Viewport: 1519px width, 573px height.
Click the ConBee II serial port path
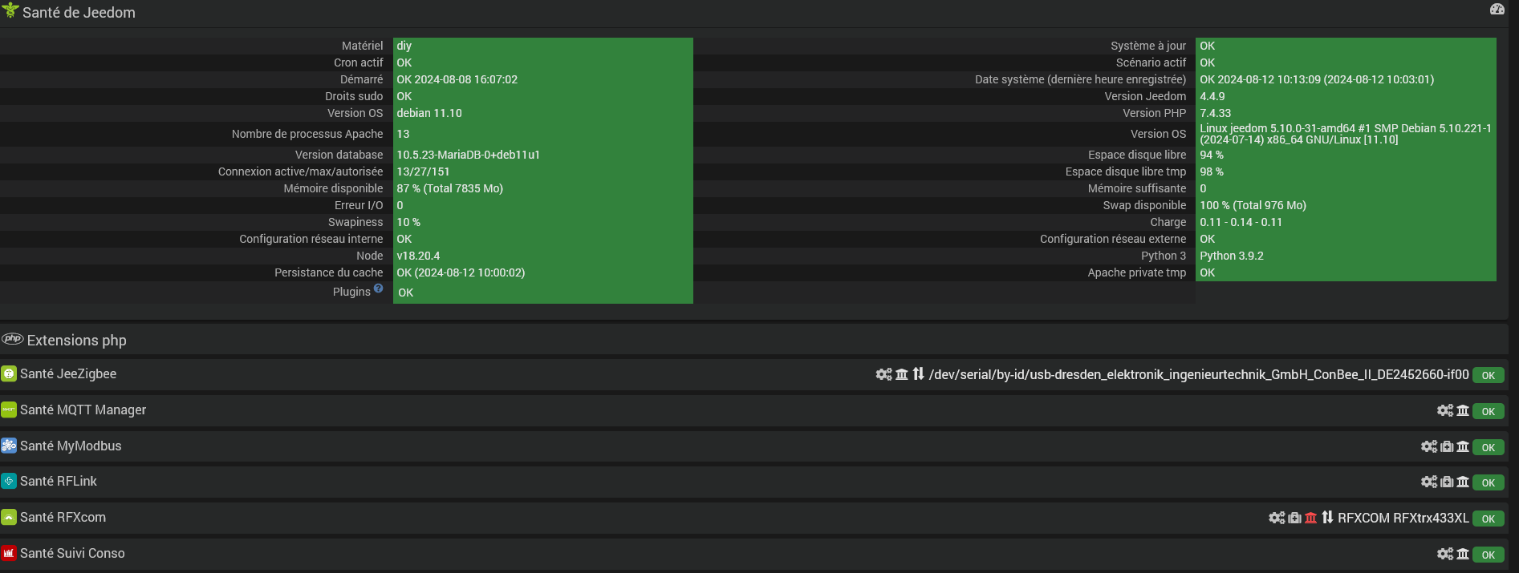1198,374
